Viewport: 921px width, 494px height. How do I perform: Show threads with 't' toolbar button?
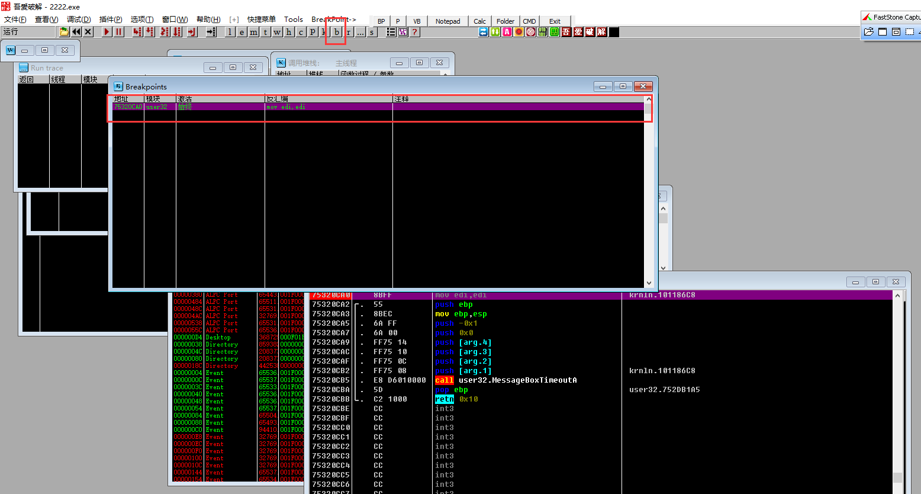point(265,32)
